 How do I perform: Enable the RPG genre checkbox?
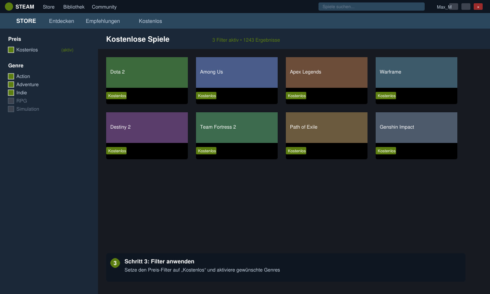[11, 101]
